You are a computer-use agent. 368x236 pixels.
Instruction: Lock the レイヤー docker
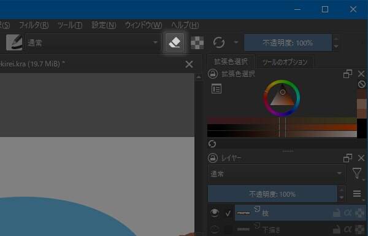(213, 158)
